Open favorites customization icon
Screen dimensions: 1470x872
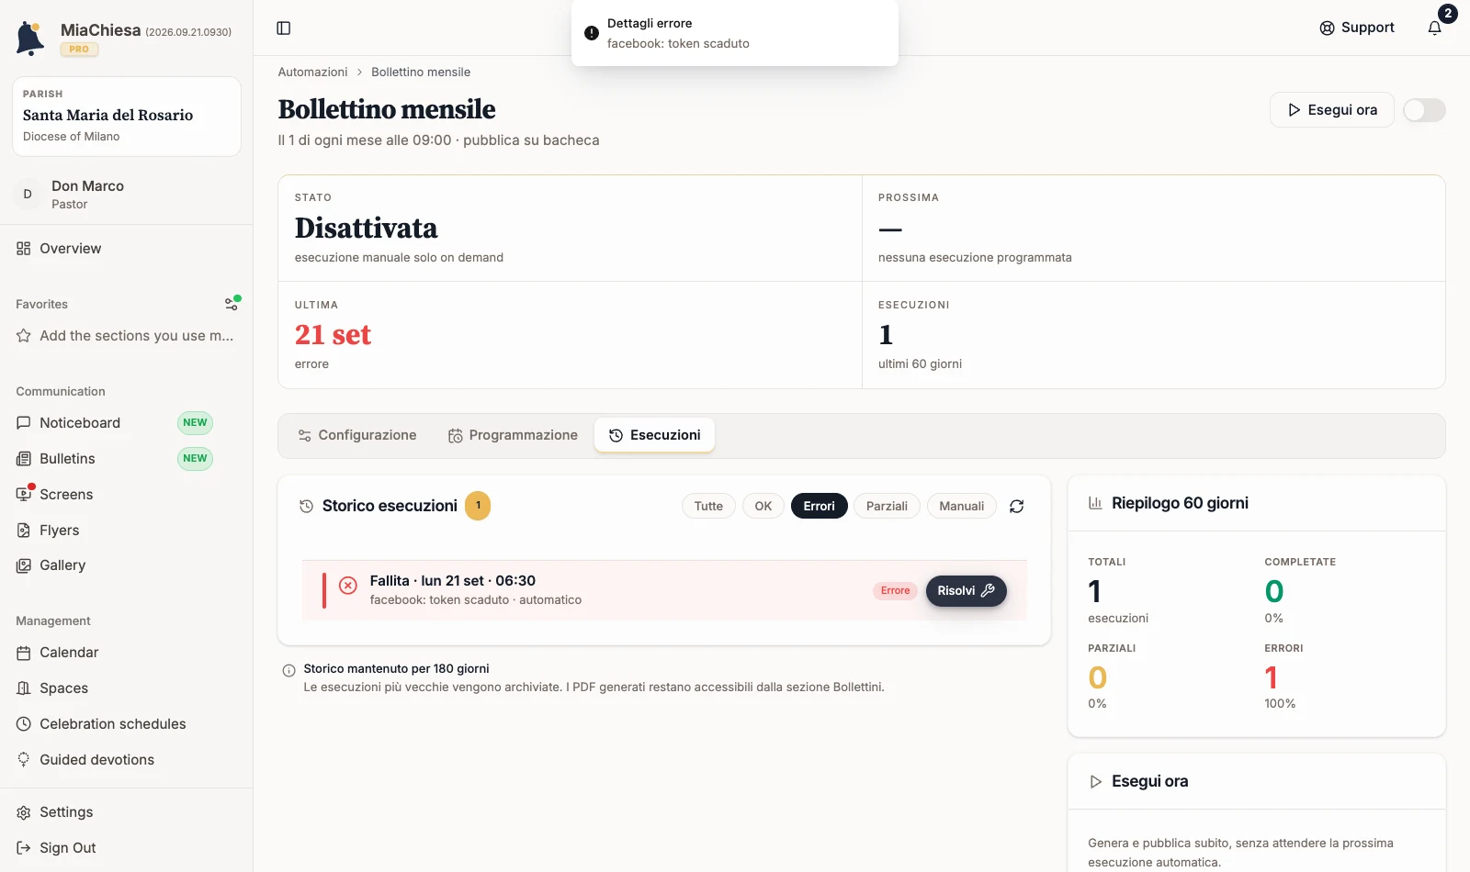coord(232,304)
